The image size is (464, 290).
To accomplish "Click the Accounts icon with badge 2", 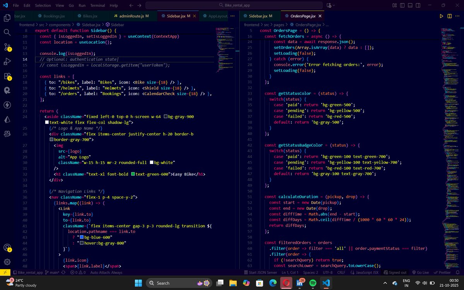I will [x=7, y=247].
